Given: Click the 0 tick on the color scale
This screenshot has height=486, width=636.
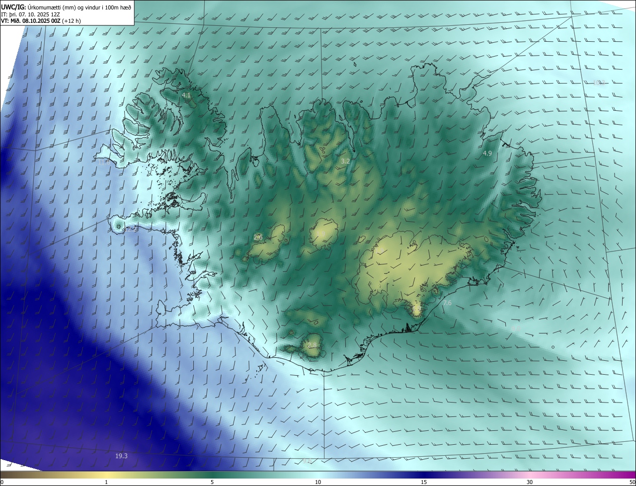Looking at the screenshot, I should (x=2, y=482).
